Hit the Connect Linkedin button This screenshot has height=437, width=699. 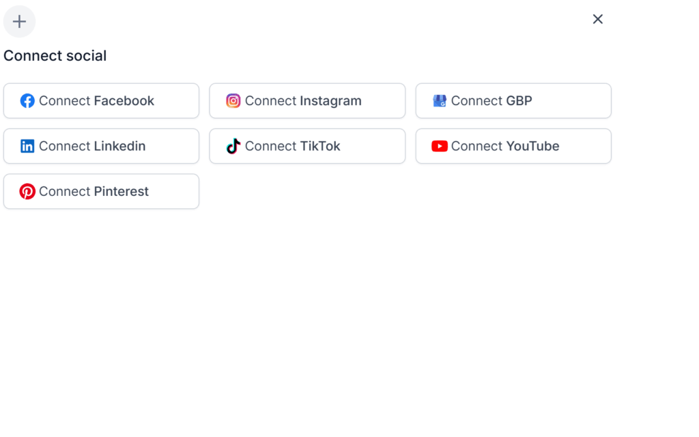coord(101,146)
